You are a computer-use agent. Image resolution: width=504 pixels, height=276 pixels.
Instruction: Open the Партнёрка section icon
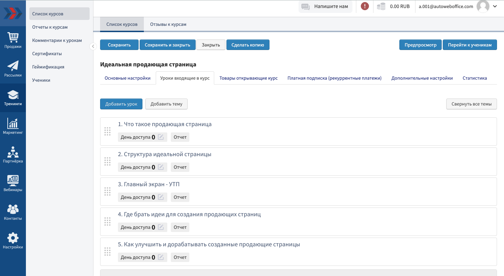13,155
